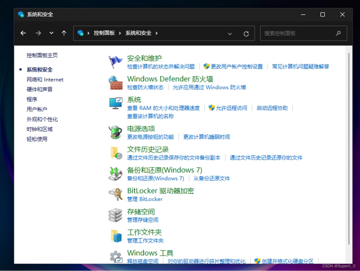This screenshot has height=271, width=360.
Task: Expand the address bar history dropdown
Action: tap(230, 34)
